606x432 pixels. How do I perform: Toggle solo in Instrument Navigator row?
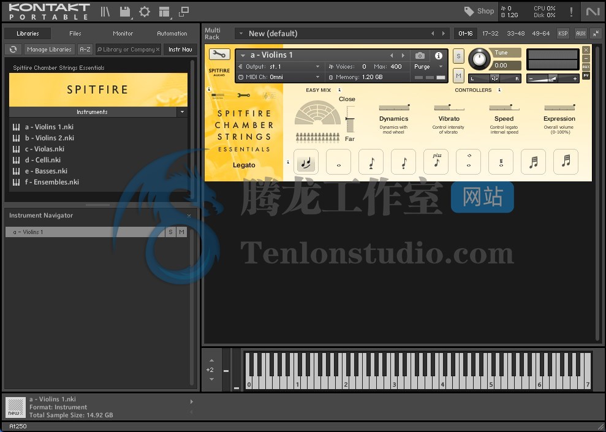tap(170, 232)
